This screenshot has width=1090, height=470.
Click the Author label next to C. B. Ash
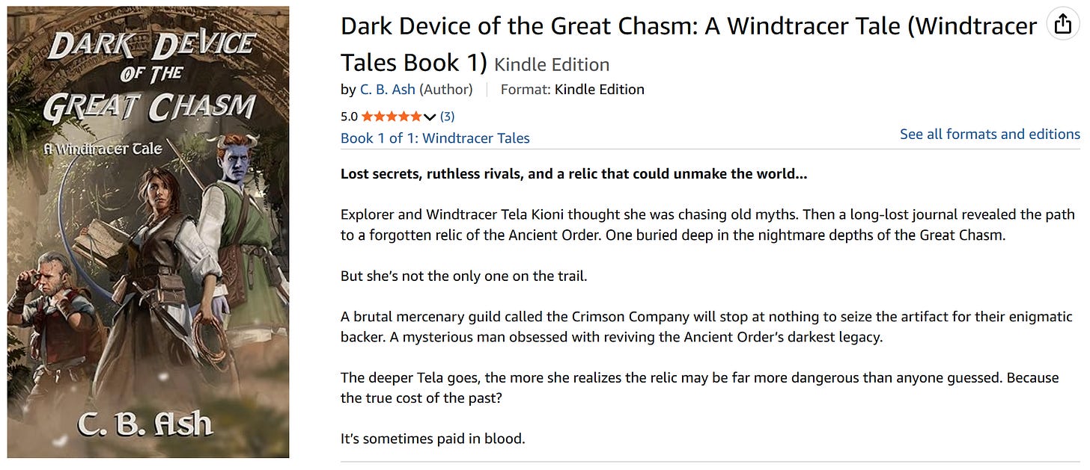pyautogui.click(x=447, y=89)
